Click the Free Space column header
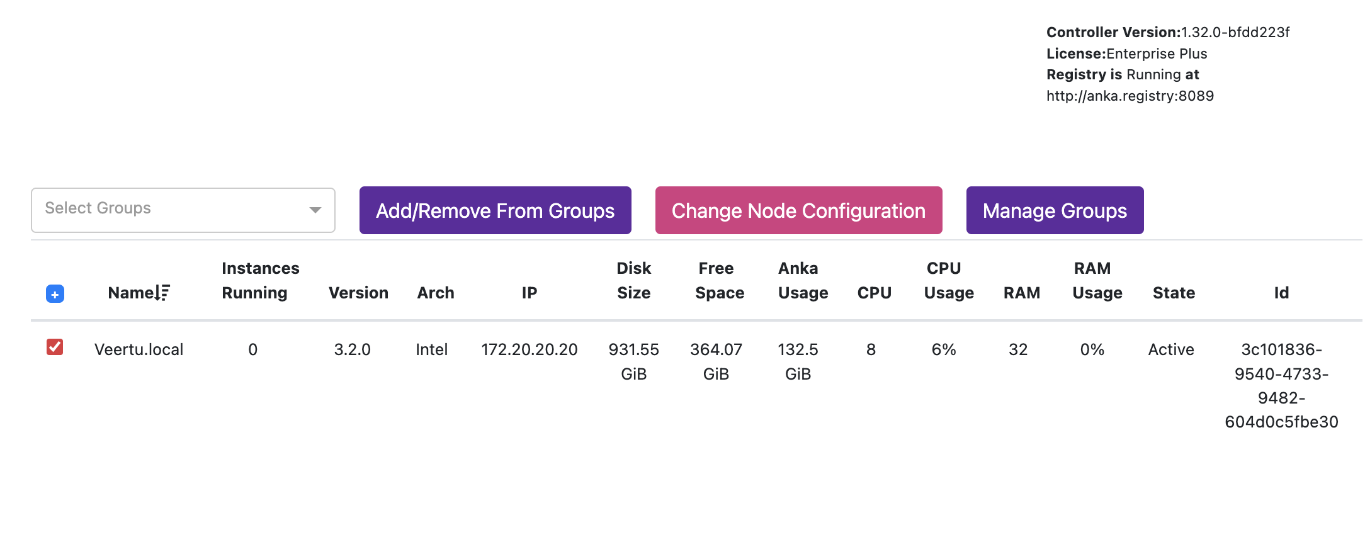The image size is (1365, 554). click(719, 280)
